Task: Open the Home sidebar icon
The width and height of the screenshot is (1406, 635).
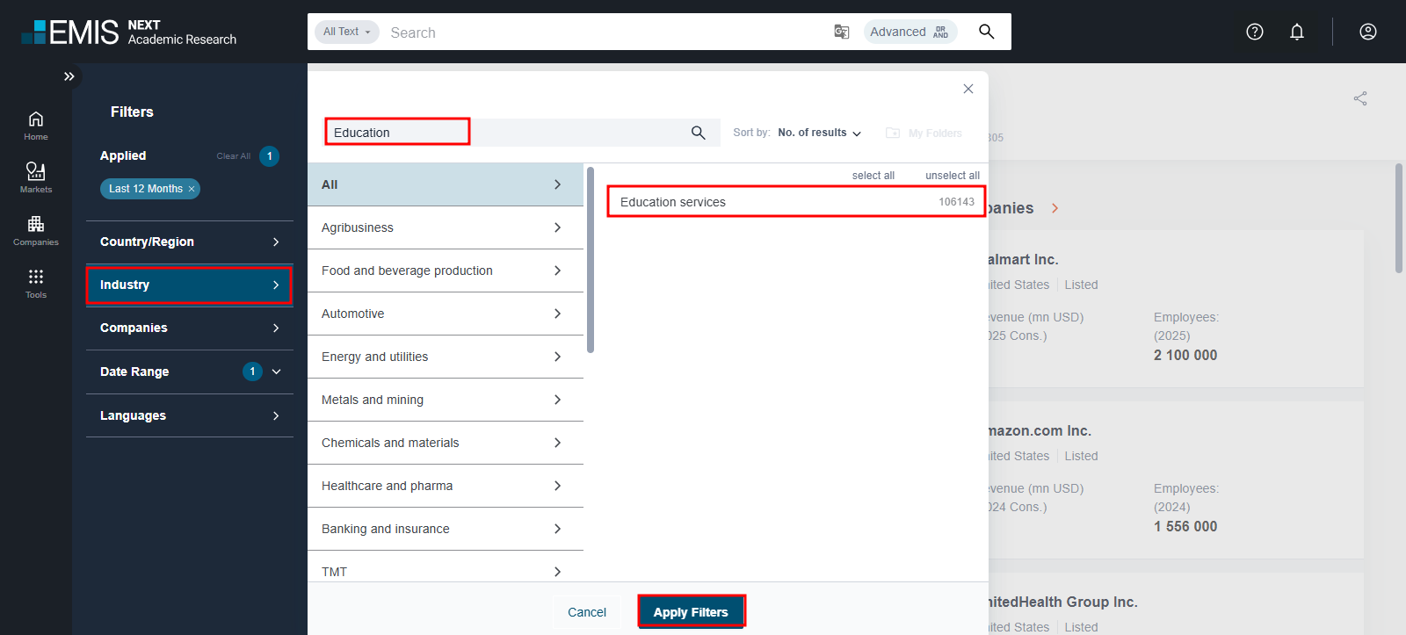Action: point(36,125)
